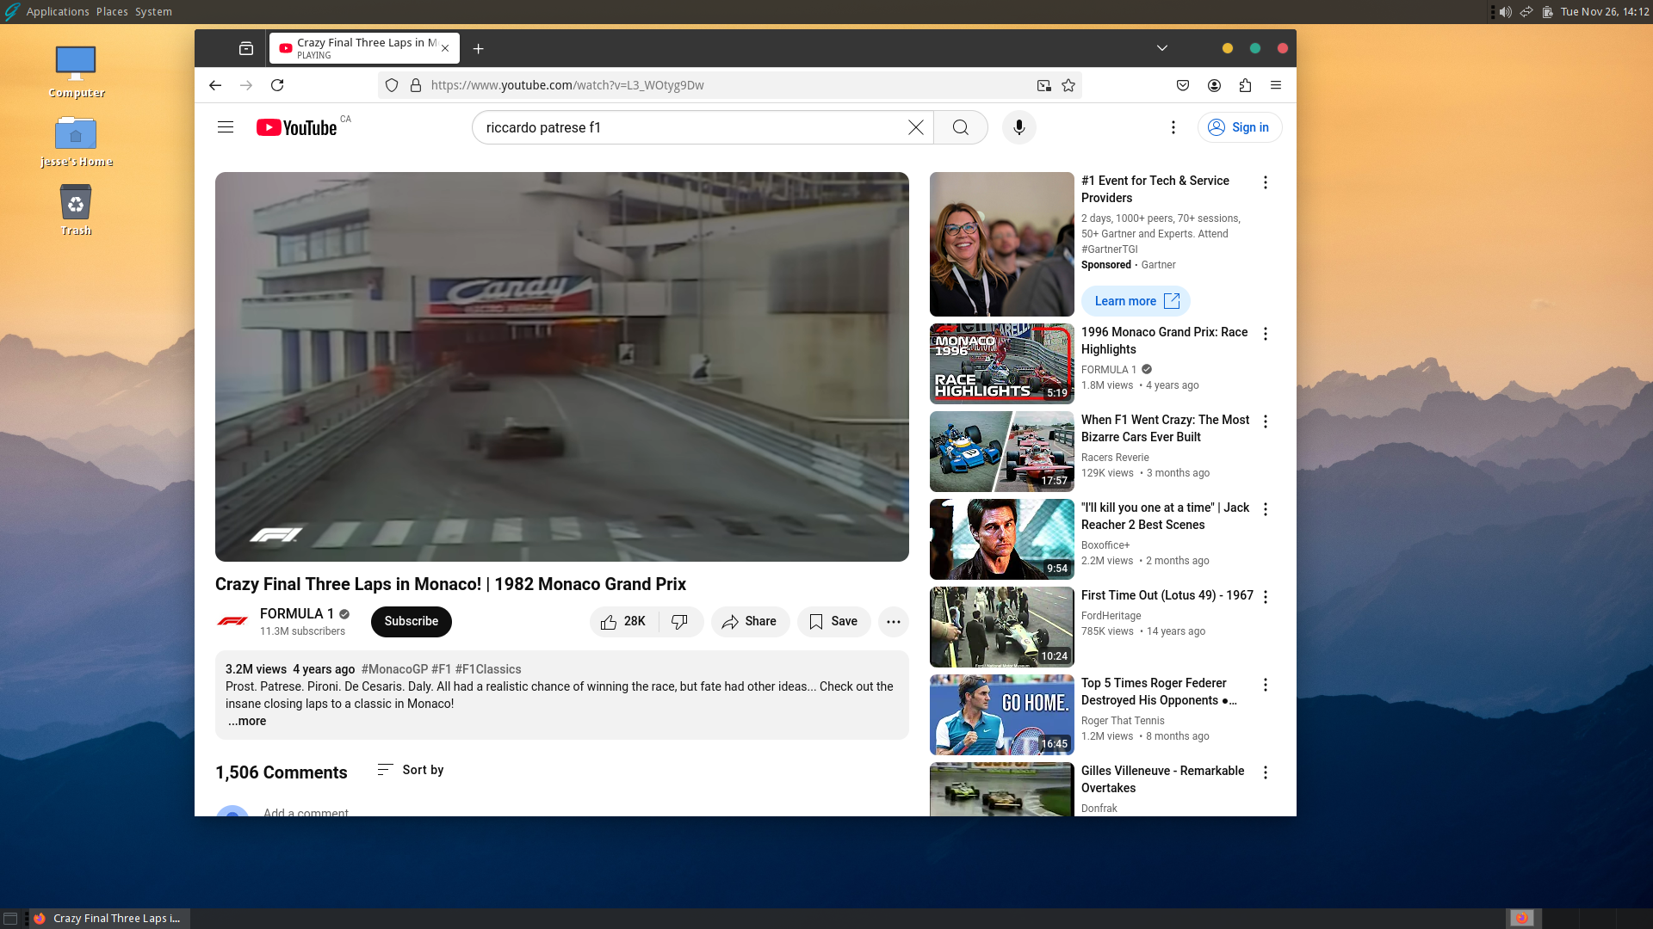Click the search magnifier button
This screenshot has height=929, width=1653.
coord(961,127)
